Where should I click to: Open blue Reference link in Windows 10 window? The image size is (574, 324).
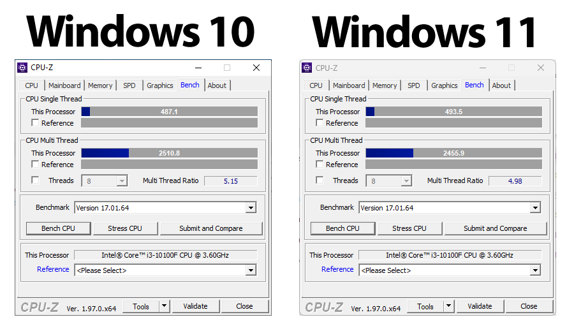click(x=53, y=269)
